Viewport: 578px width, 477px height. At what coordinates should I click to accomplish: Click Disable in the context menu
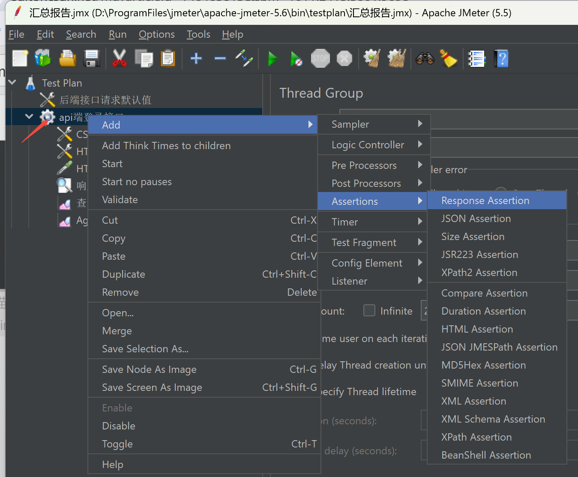point(204,426)
